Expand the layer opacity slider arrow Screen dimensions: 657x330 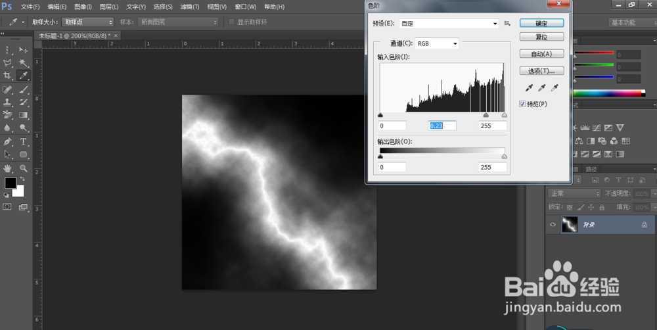pyautogui.click(x=653, y=194)
